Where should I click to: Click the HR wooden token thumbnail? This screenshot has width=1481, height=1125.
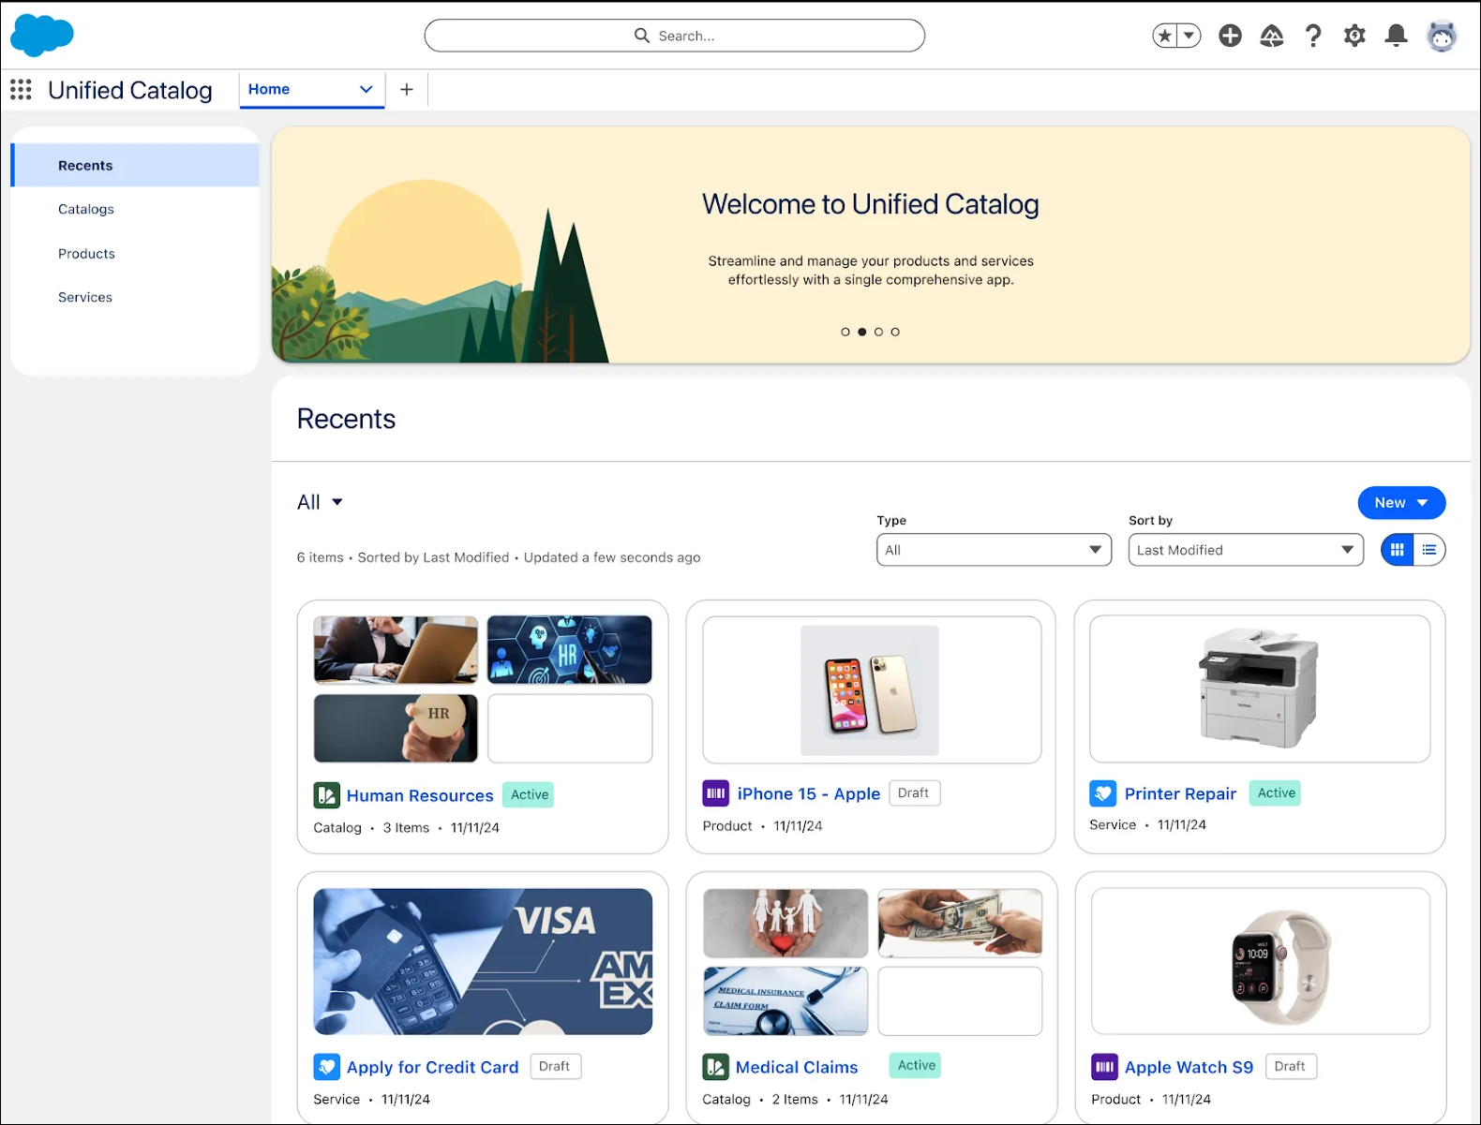[396, 728]
